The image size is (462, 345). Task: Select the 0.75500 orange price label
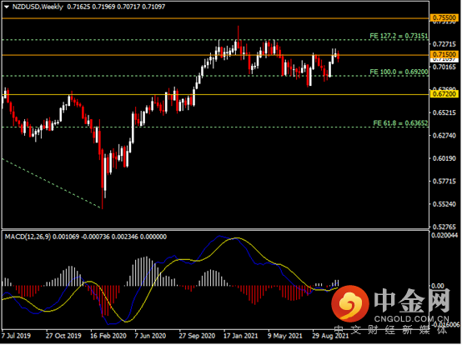pyautogui.click(x=444, y=17)
